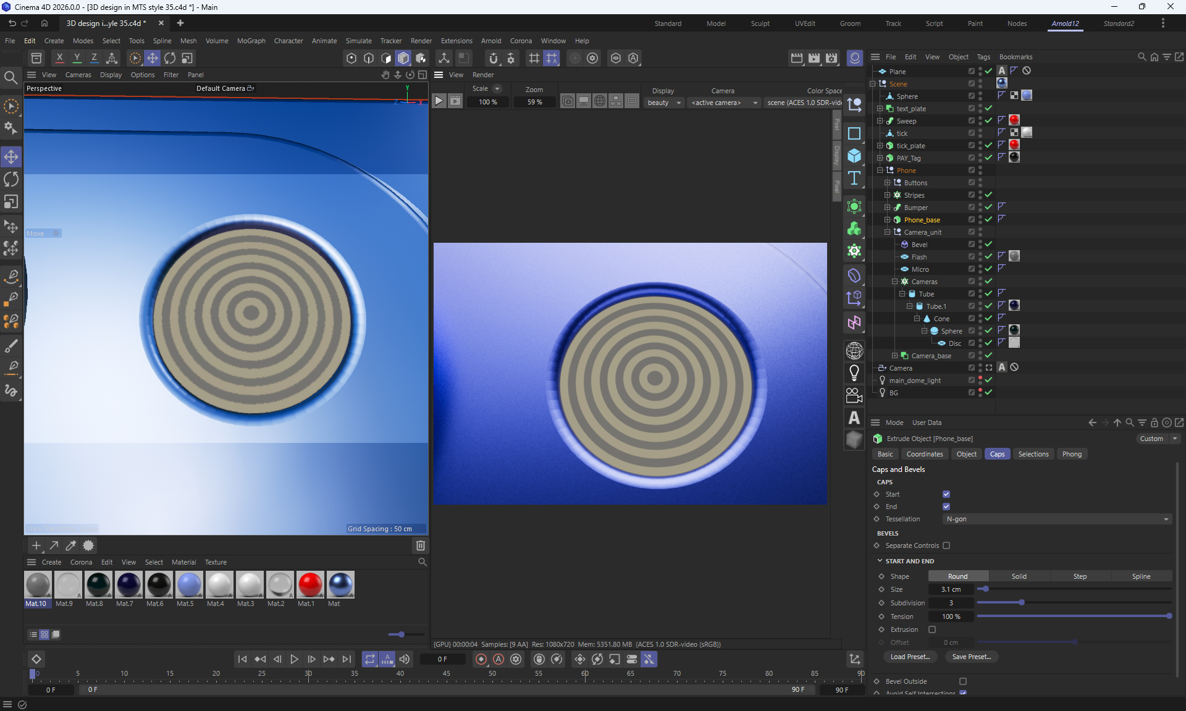Select the Scale tool in left toolbar
This screenshot has width=1186, height=711.
tap(11, 203)
